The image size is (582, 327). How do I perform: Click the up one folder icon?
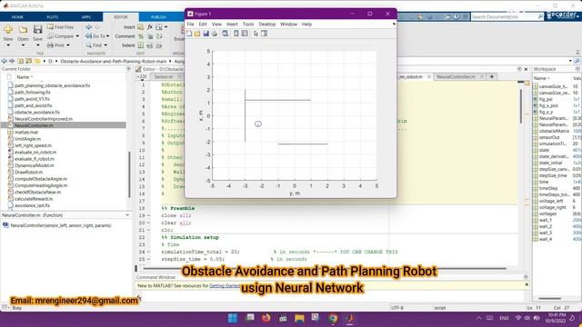tap(20, 61)
